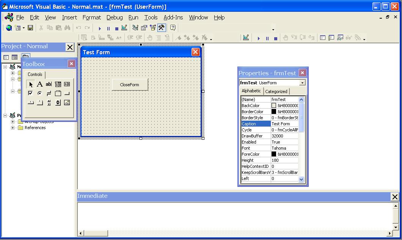402x240 pixels.
Task: Click Design Mode icon on Standard toolbar
Action: (124, 28)
